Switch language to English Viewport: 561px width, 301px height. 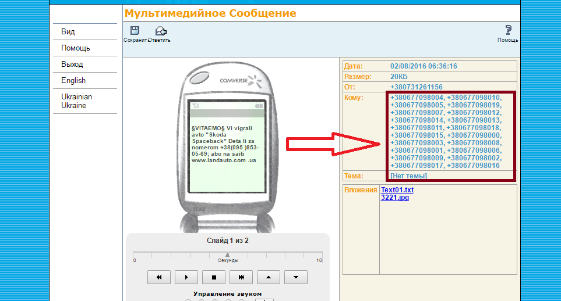73,81
